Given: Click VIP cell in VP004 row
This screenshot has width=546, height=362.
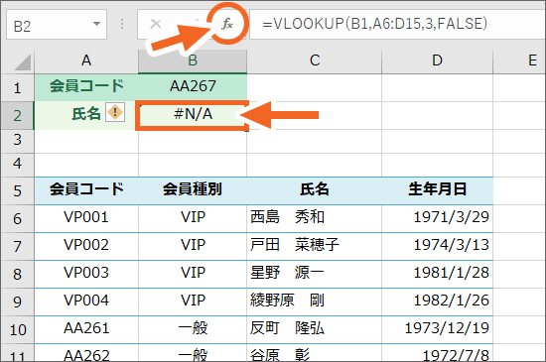Looking at the screenshot, I should (x=193, y=302).
